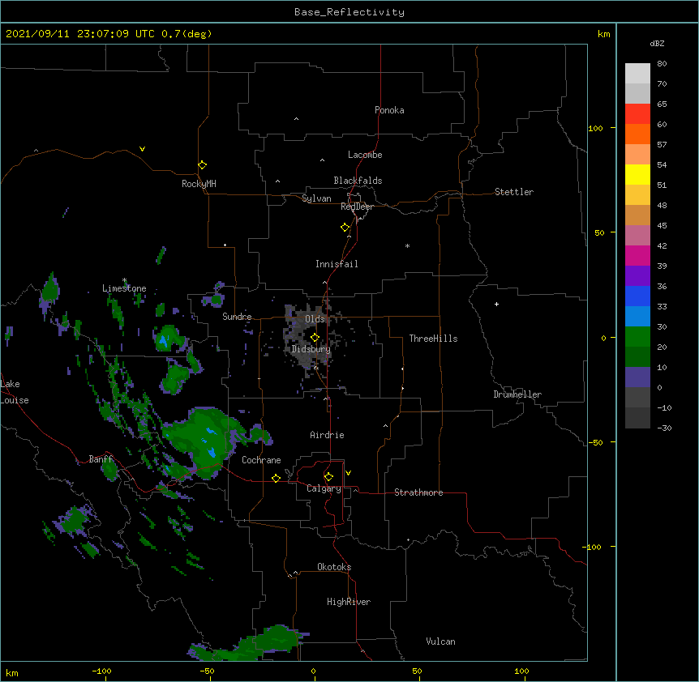Click the Drumheller label

517,394
